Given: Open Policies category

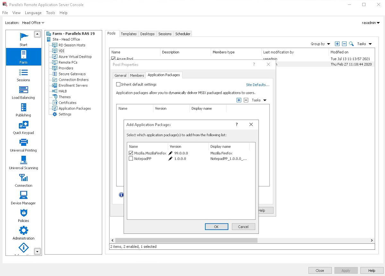Looking at the screenshot, I should coord(23,215).
